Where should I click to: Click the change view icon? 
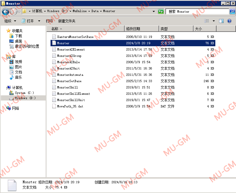pyautogui.click(x=207, y=21)
